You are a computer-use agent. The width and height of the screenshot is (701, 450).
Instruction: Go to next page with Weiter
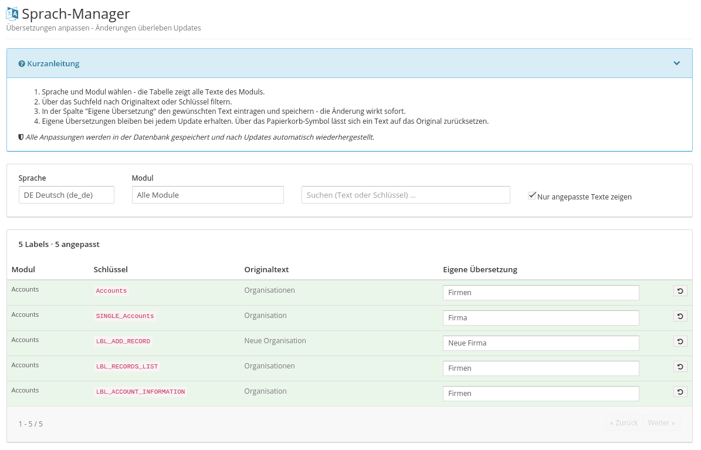661,422
